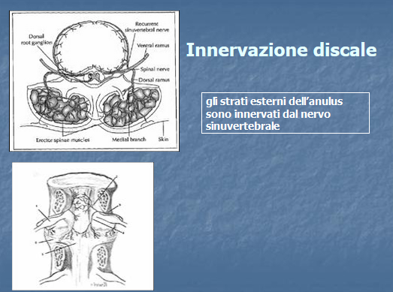Viewport: 393px width, 292px height.
Task: Click the 'Erector spinae muscles' label
Action: click(62, 140)
